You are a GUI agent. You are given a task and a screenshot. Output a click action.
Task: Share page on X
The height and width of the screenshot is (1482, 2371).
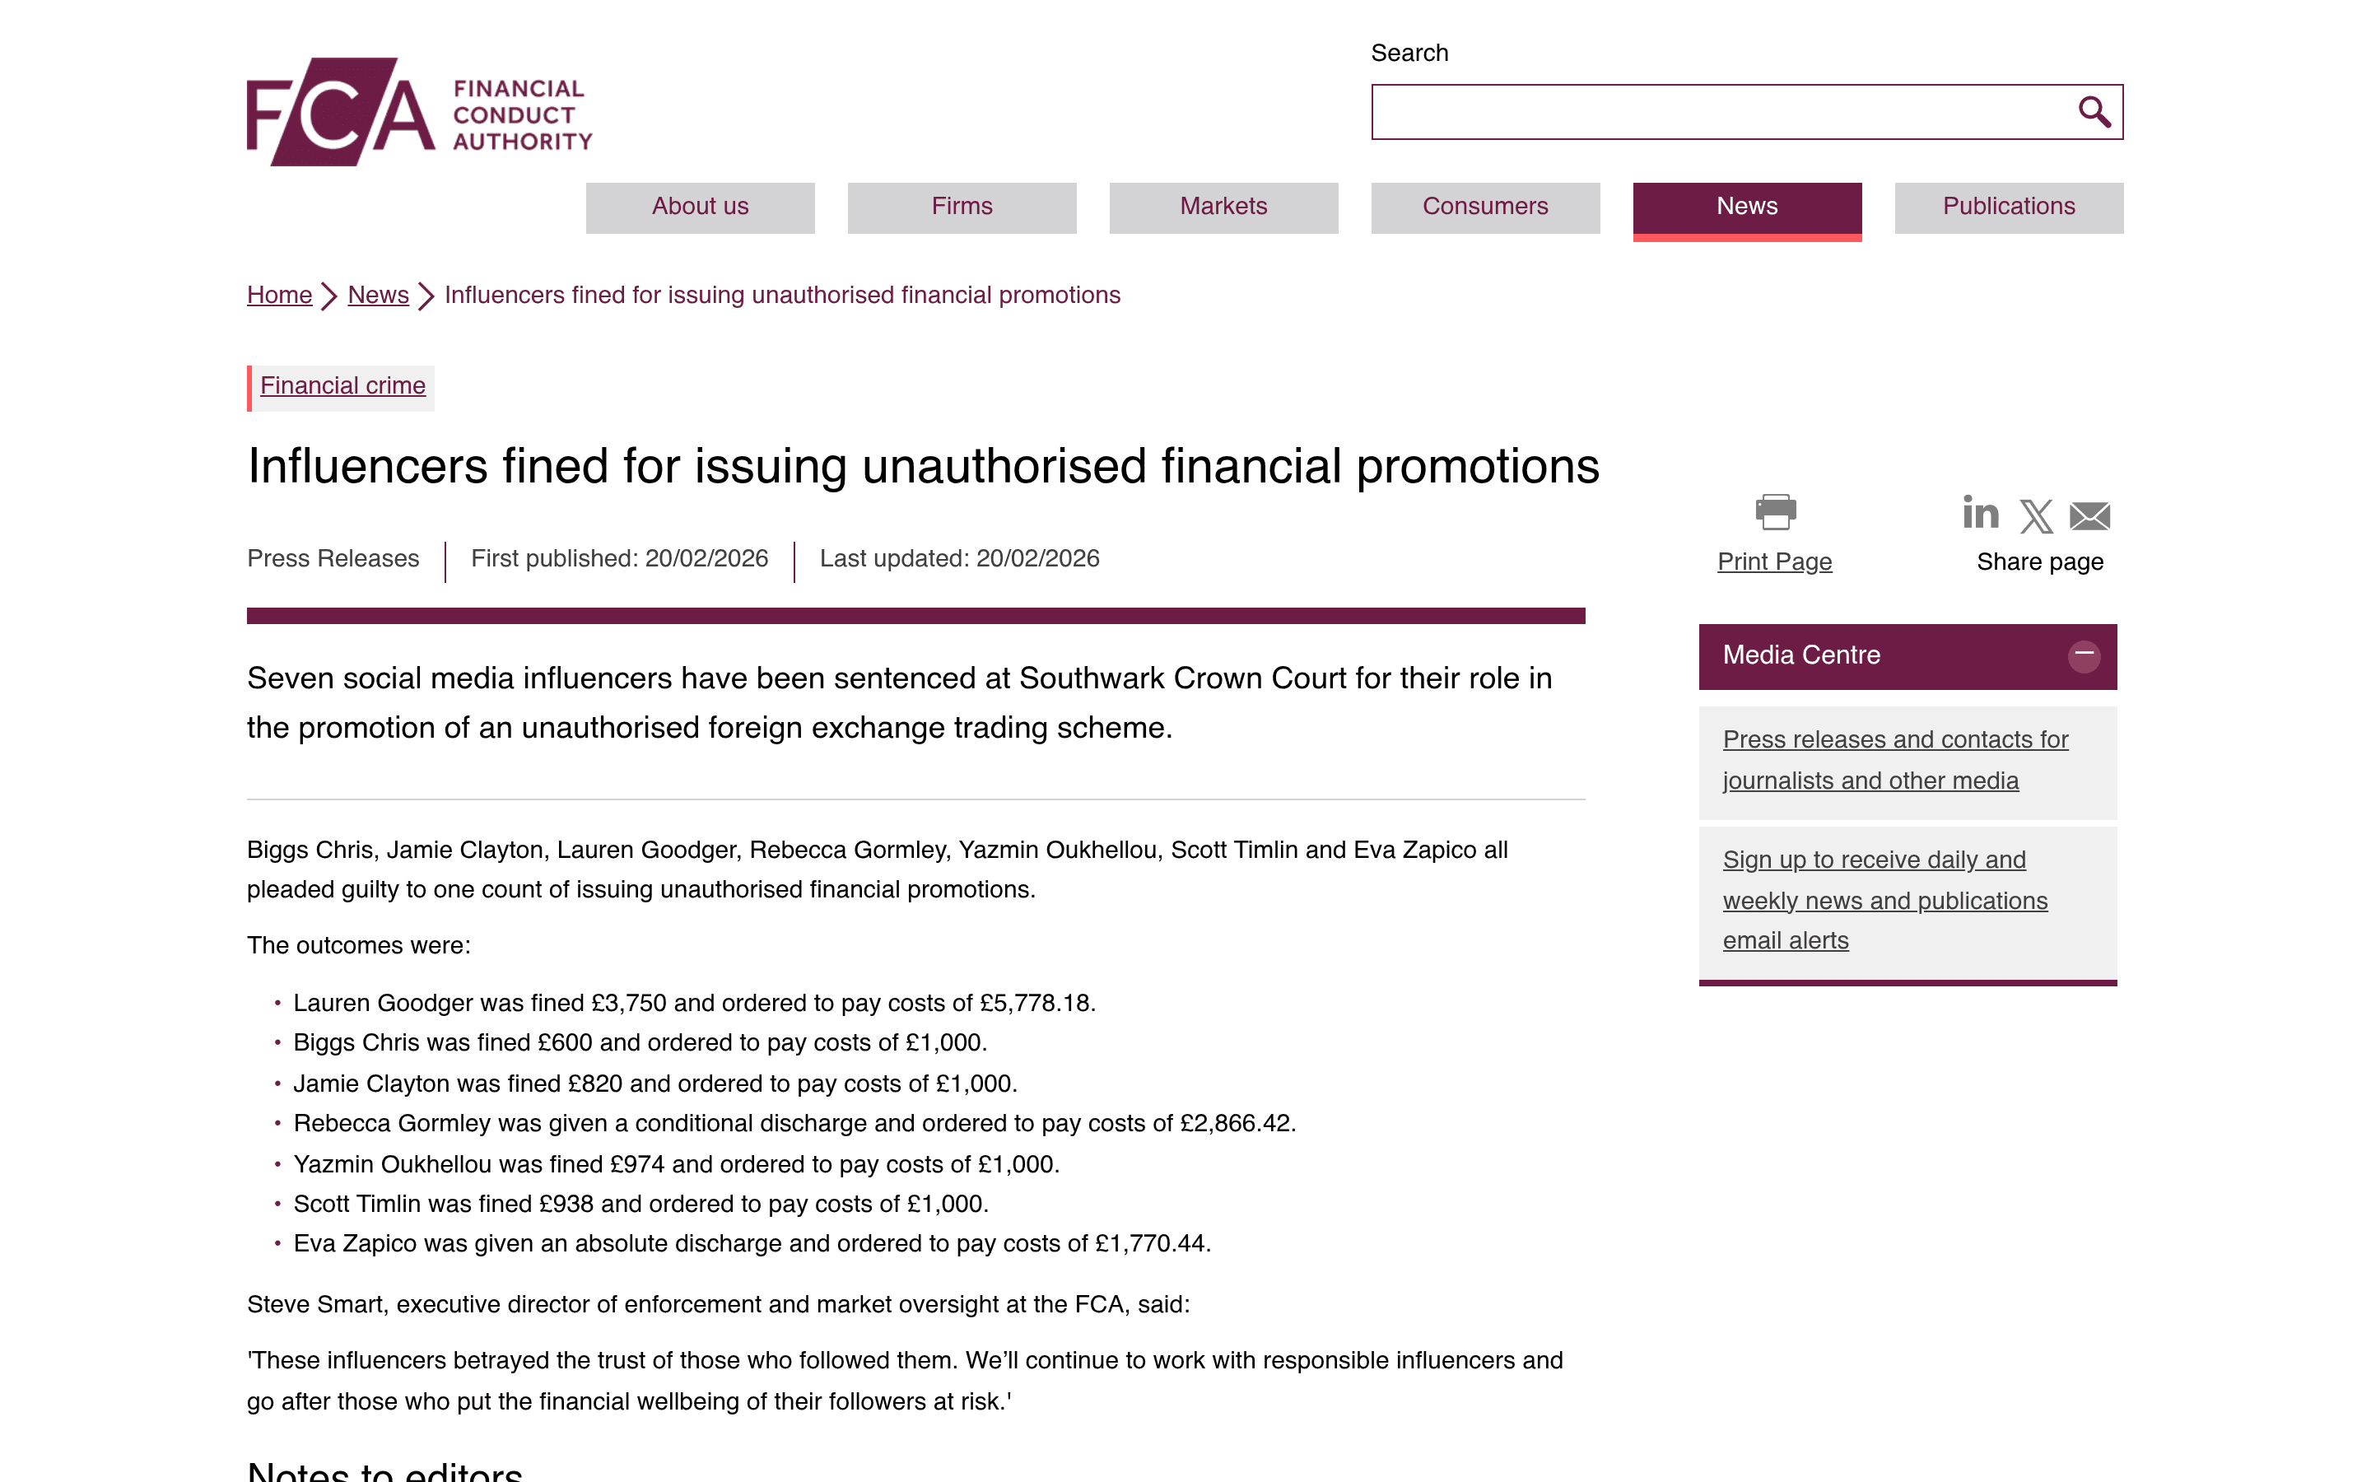tap(2036, 515)
